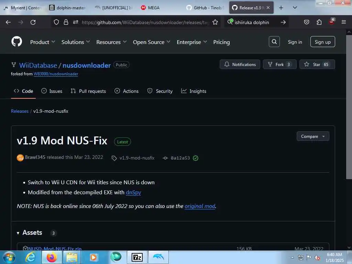The image size is (352, 264).
Task: Open 7-Zip from the taskbar
Action: pyautogui.click(x=137, y=257)
